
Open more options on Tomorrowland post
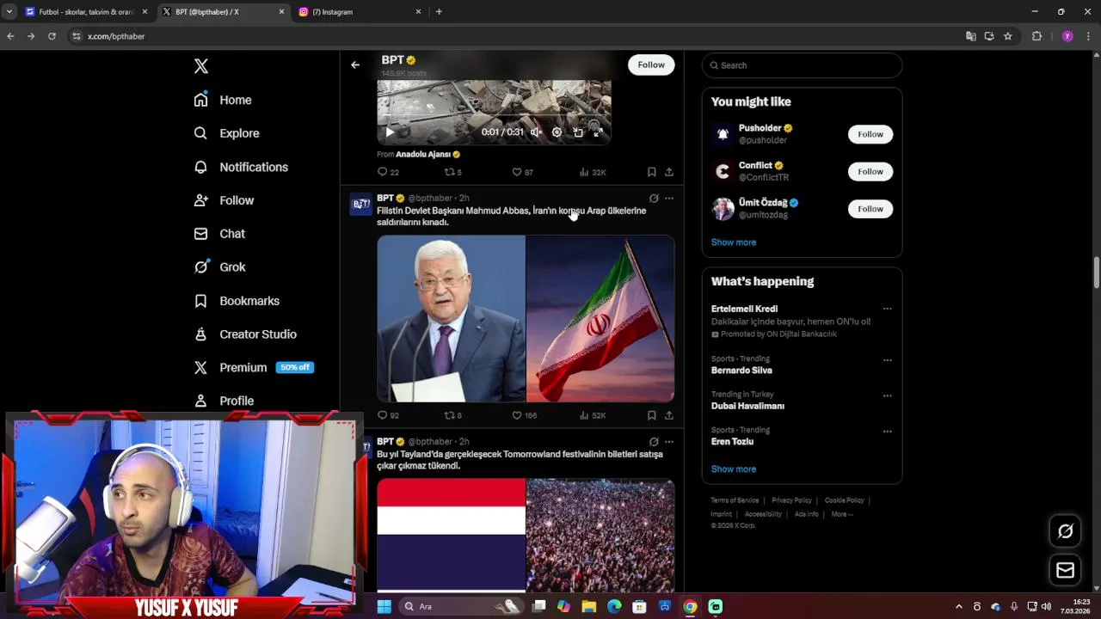click(x=669, y=442)
